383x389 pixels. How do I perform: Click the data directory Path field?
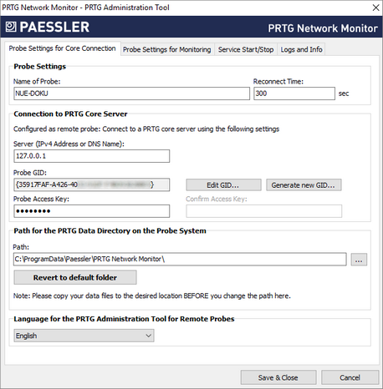point(180,260)
